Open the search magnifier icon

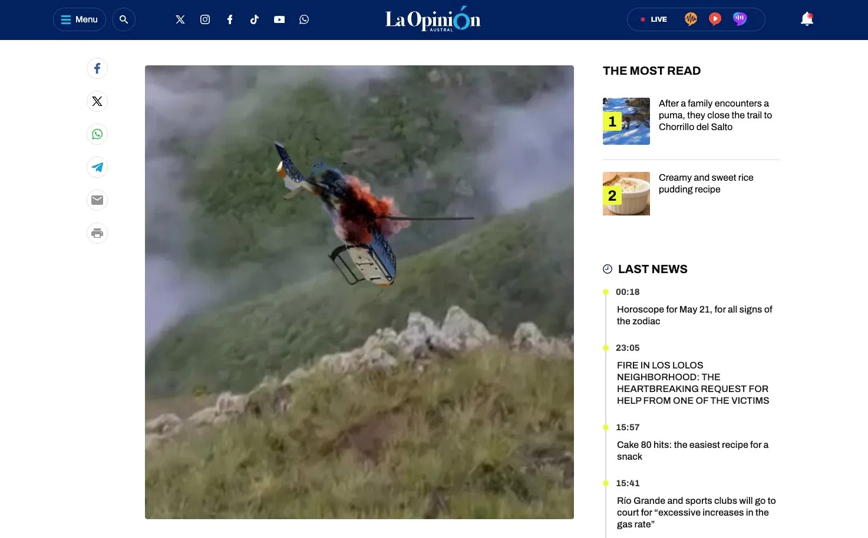point(124,19)
